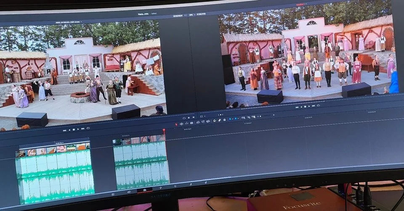Click the source viewer timecode field
Screen dimensions: 404x211
click(x=178, y=16)
